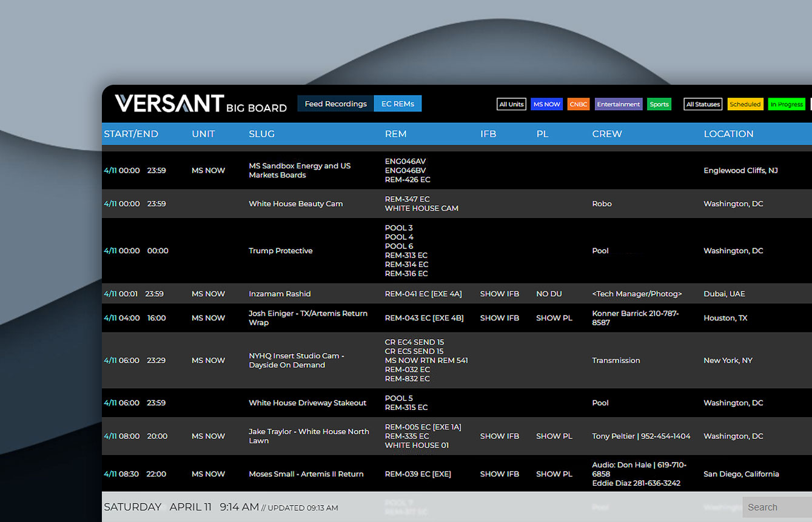Click the VERSANT Big Board logo
Image resolution: width=812 pixels, height=522 pixels.
(x=200, y=104)
